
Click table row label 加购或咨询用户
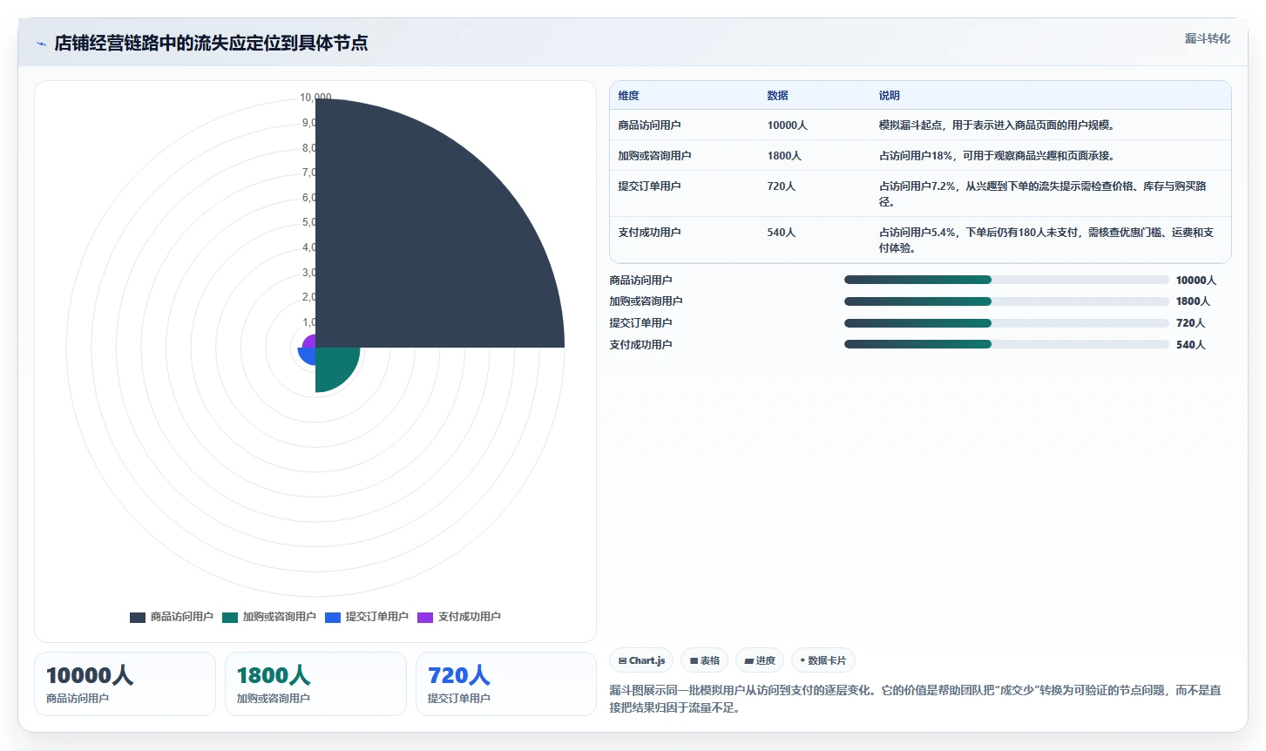pos(654,156)
